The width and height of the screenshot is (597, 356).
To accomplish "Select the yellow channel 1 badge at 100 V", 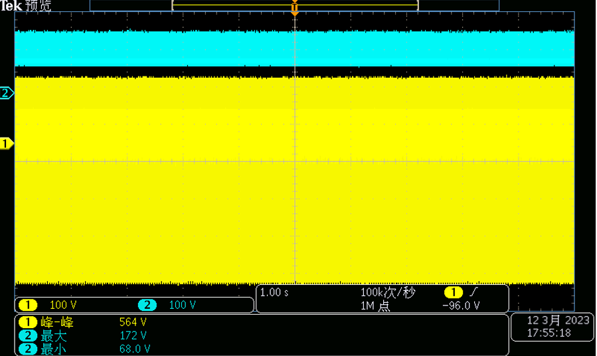I will click(x=28, y=305).
